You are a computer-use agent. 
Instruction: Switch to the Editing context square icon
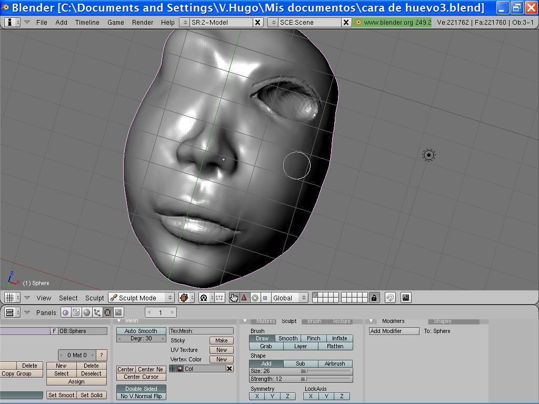point(107,312)
